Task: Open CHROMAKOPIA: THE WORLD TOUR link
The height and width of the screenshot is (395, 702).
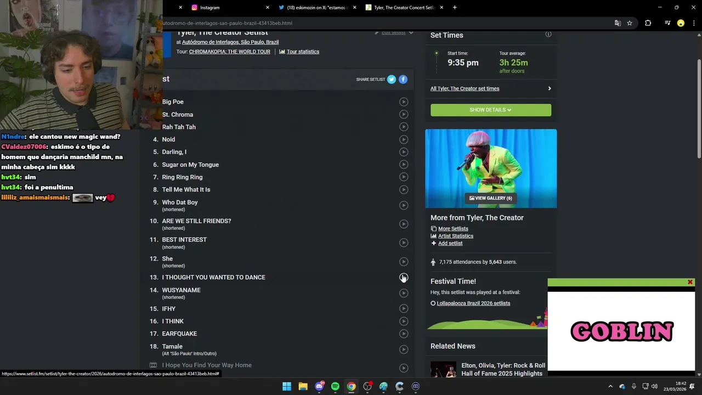Action: click(x=230, y=52)
